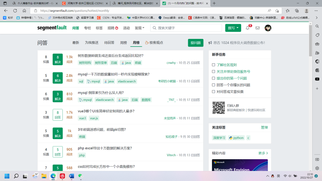
Task: Check the 对问答或文章投票 checkbox
Action: click(214, 92)
